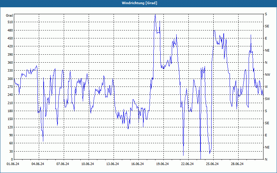The height and width of the screenshot is (173, 277).
Task: Click the 300 y-axis tick value
Action: click(10, 79)
